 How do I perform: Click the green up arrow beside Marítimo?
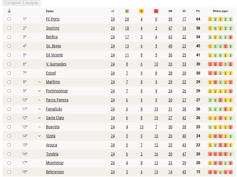click(39, 82)
